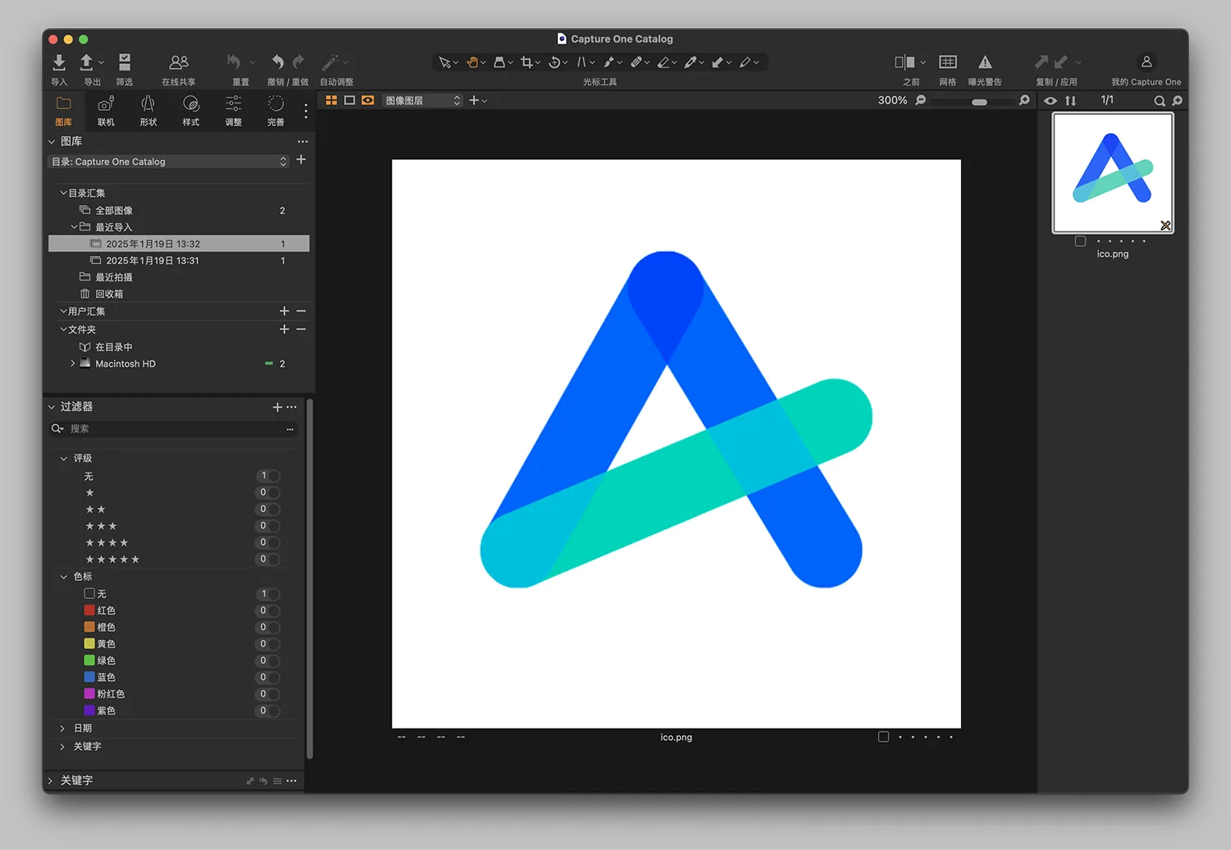Click the Undo arrow icon
Screen dimensions: 1231x850
pyautogui.click(x=277, y=62)
